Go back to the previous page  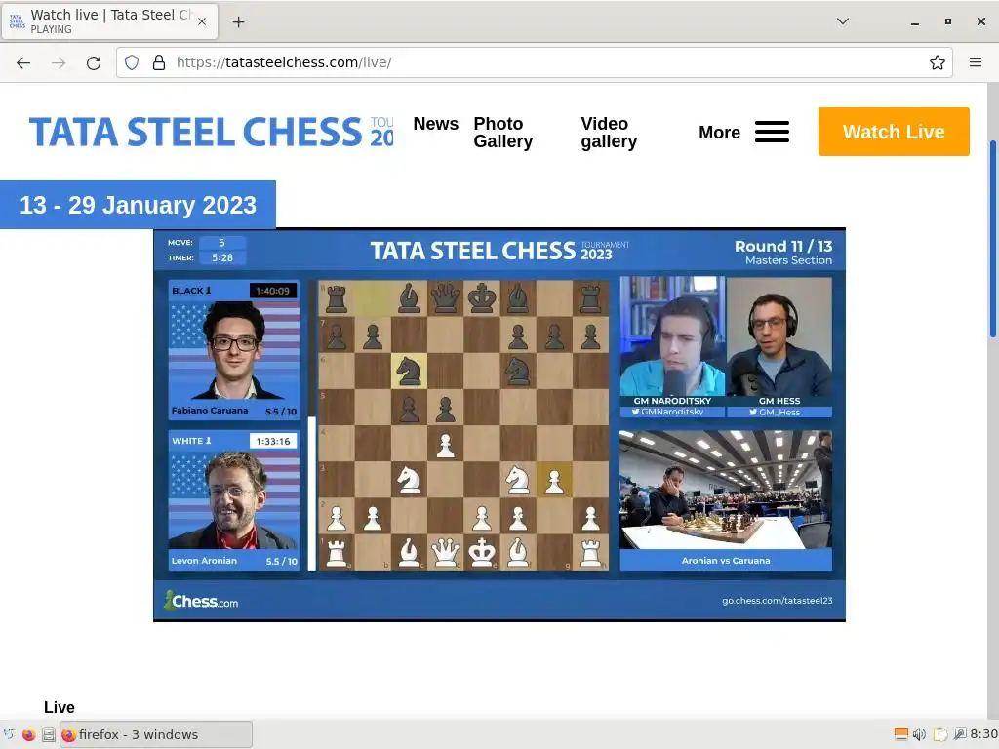coord(23,62)
